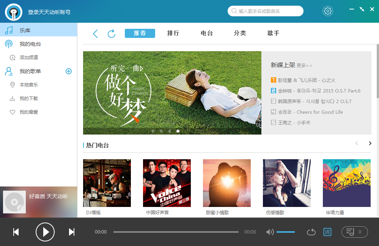Screen dimensions: 379x246
Task: Select the fourth active banner dot
Action: 178,131
